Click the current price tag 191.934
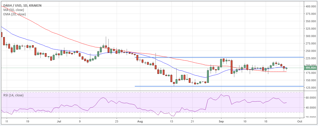Screen dimensions: 318x126 (311, 68)
